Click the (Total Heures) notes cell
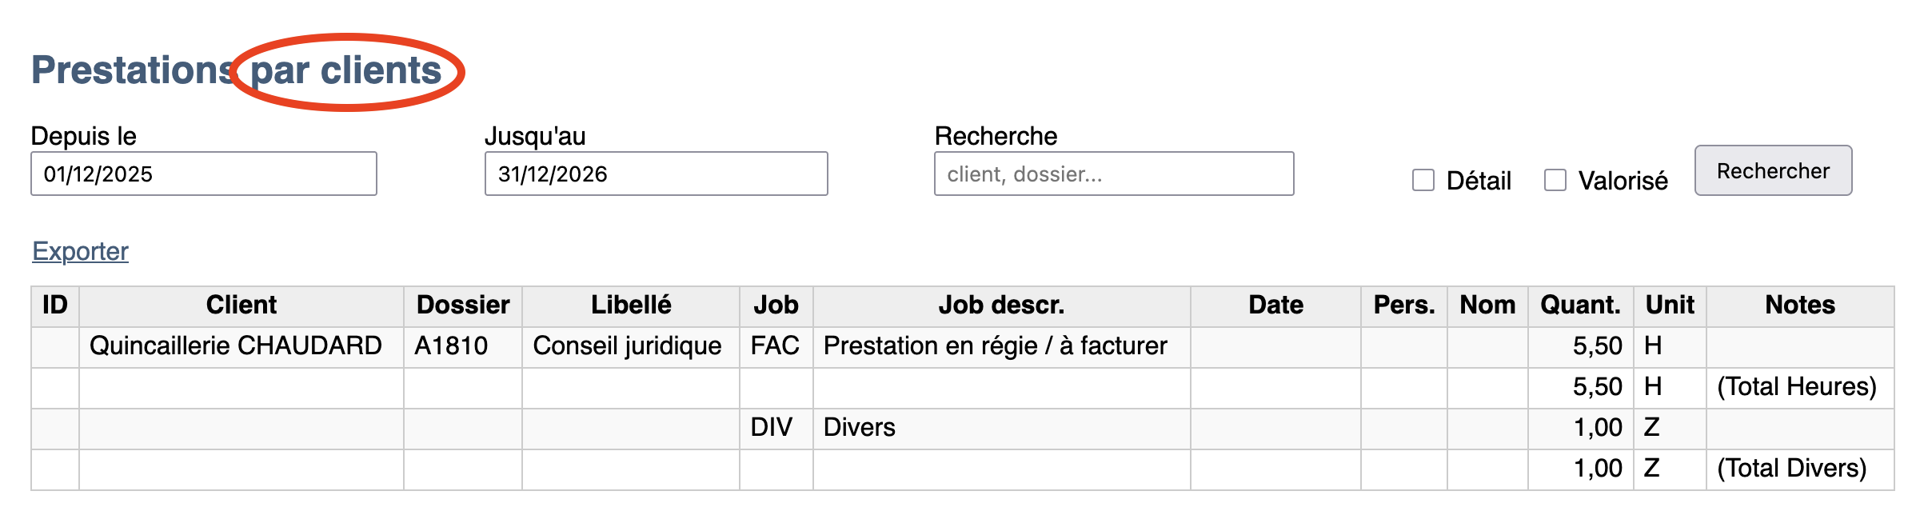1908x507 pixels. [1796, 387]
